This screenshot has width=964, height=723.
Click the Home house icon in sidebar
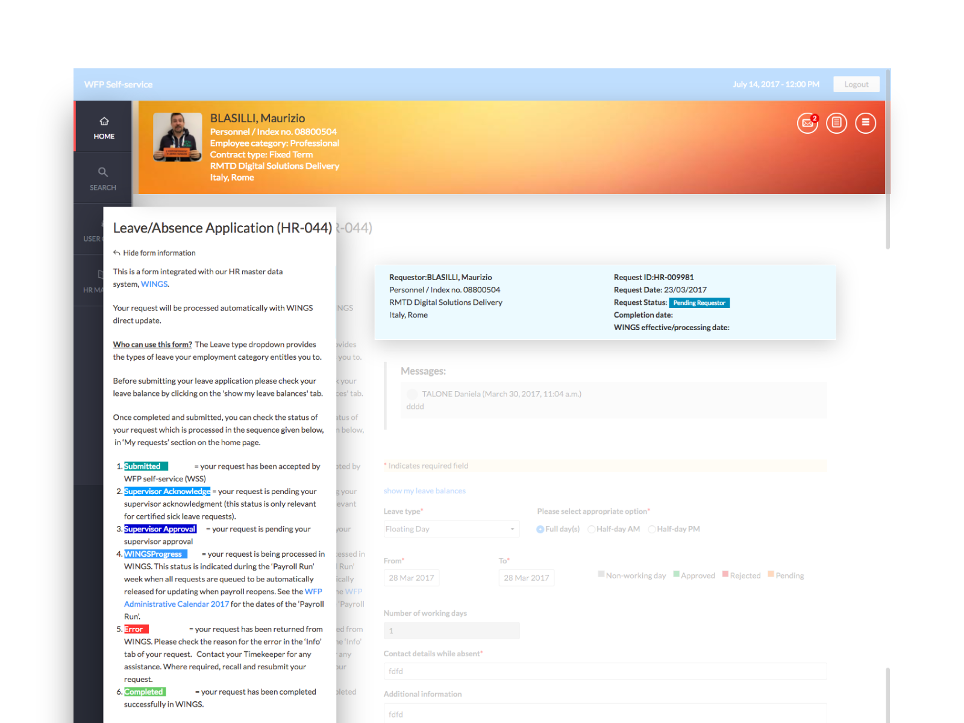click(x=104, y=121)
